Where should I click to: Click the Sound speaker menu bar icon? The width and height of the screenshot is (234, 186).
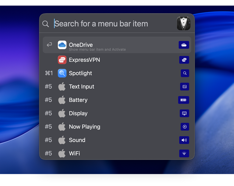pyautogui.click(x=184, y=140)
